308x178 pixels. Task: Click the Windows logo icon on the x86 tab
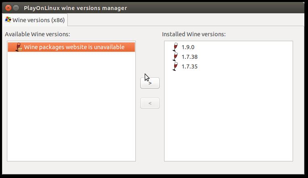(8, 20)
